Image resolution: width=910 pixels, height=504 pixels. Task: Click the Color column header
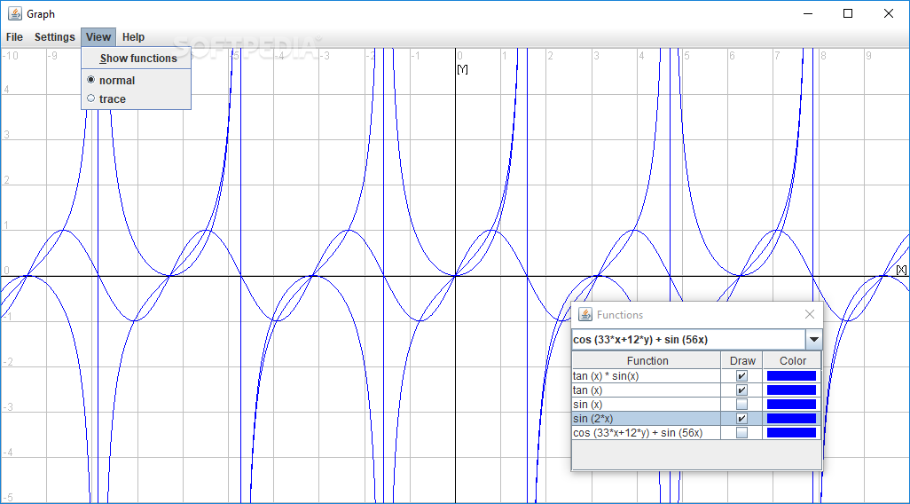pos(792,360)
